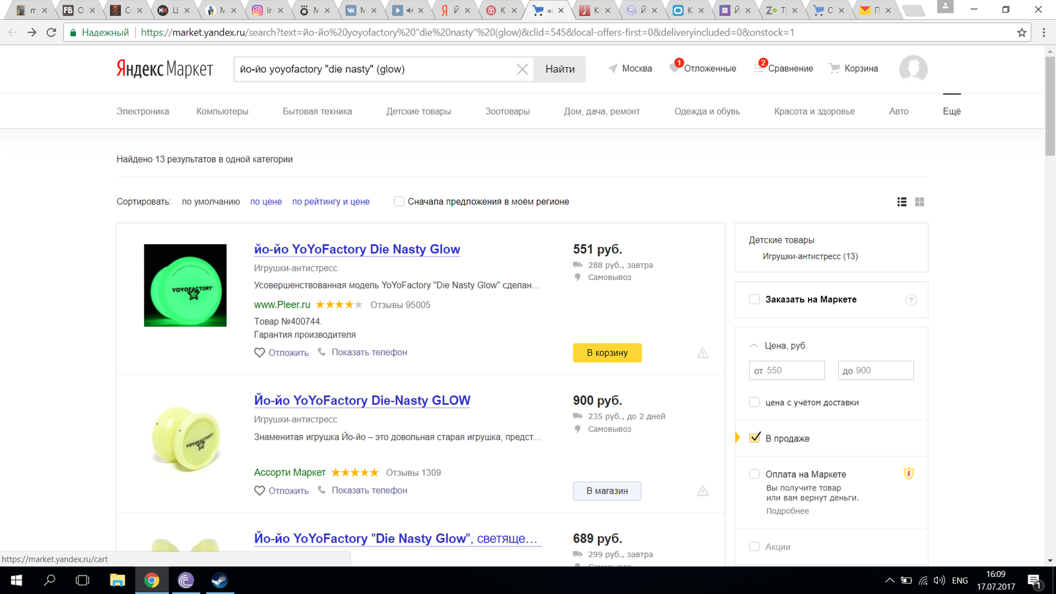Viewport: 1056px width, 594px height.
Task: Click Показать телефон for Ассорти Маркет
Action: 369,490
